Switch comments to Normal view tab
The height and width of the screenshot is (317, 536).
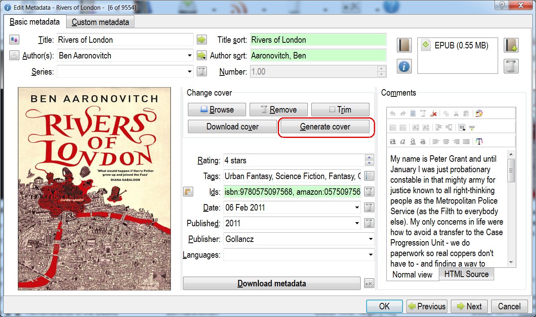tap(412, 275)
